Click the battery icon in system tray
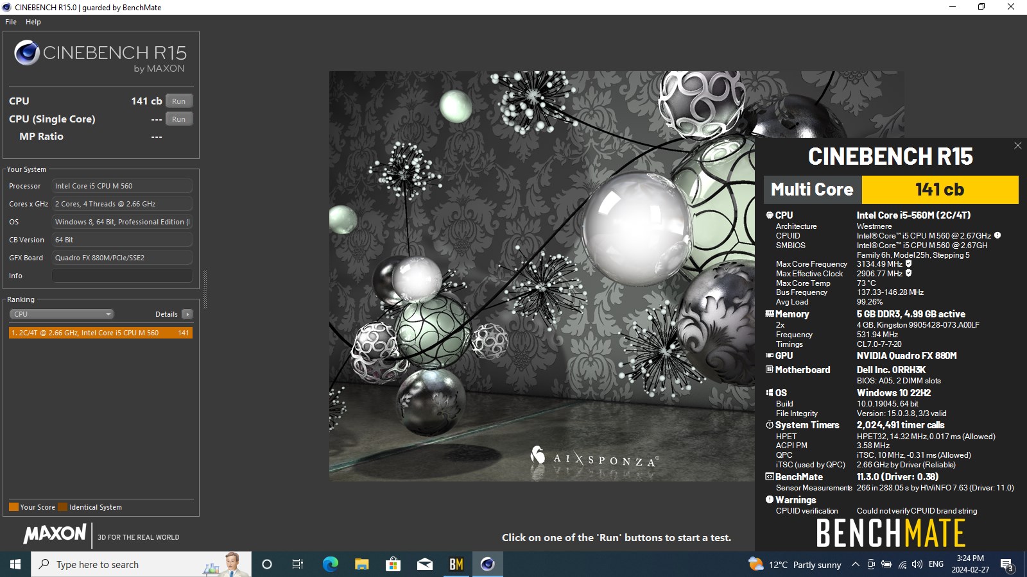 point(886,564)
